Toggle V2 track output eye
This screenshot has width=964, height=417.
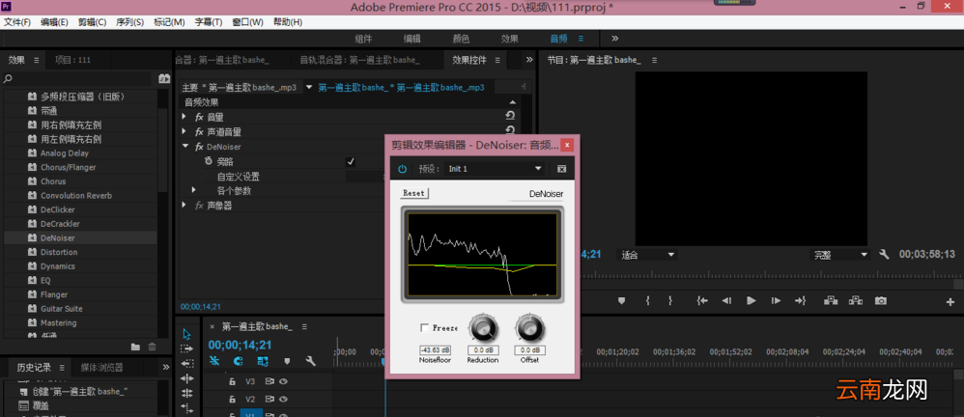[283, 400]
